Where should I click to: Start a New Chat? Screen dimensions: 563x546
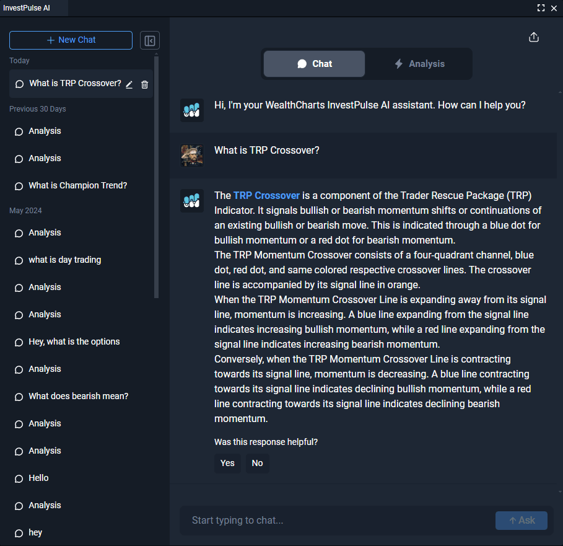pos(71,40)
